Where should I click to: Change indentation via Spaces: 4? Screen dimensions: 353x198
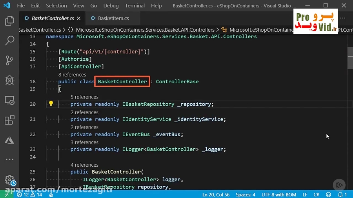(x=246, y=194)
